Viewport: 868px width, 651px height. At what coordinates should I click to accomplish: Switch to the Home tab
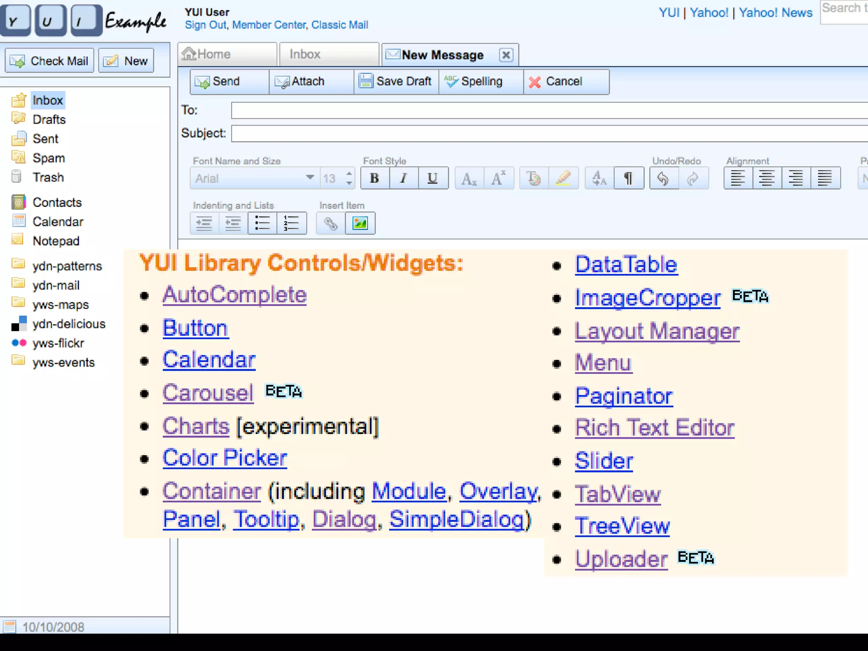tap(214, 54)
